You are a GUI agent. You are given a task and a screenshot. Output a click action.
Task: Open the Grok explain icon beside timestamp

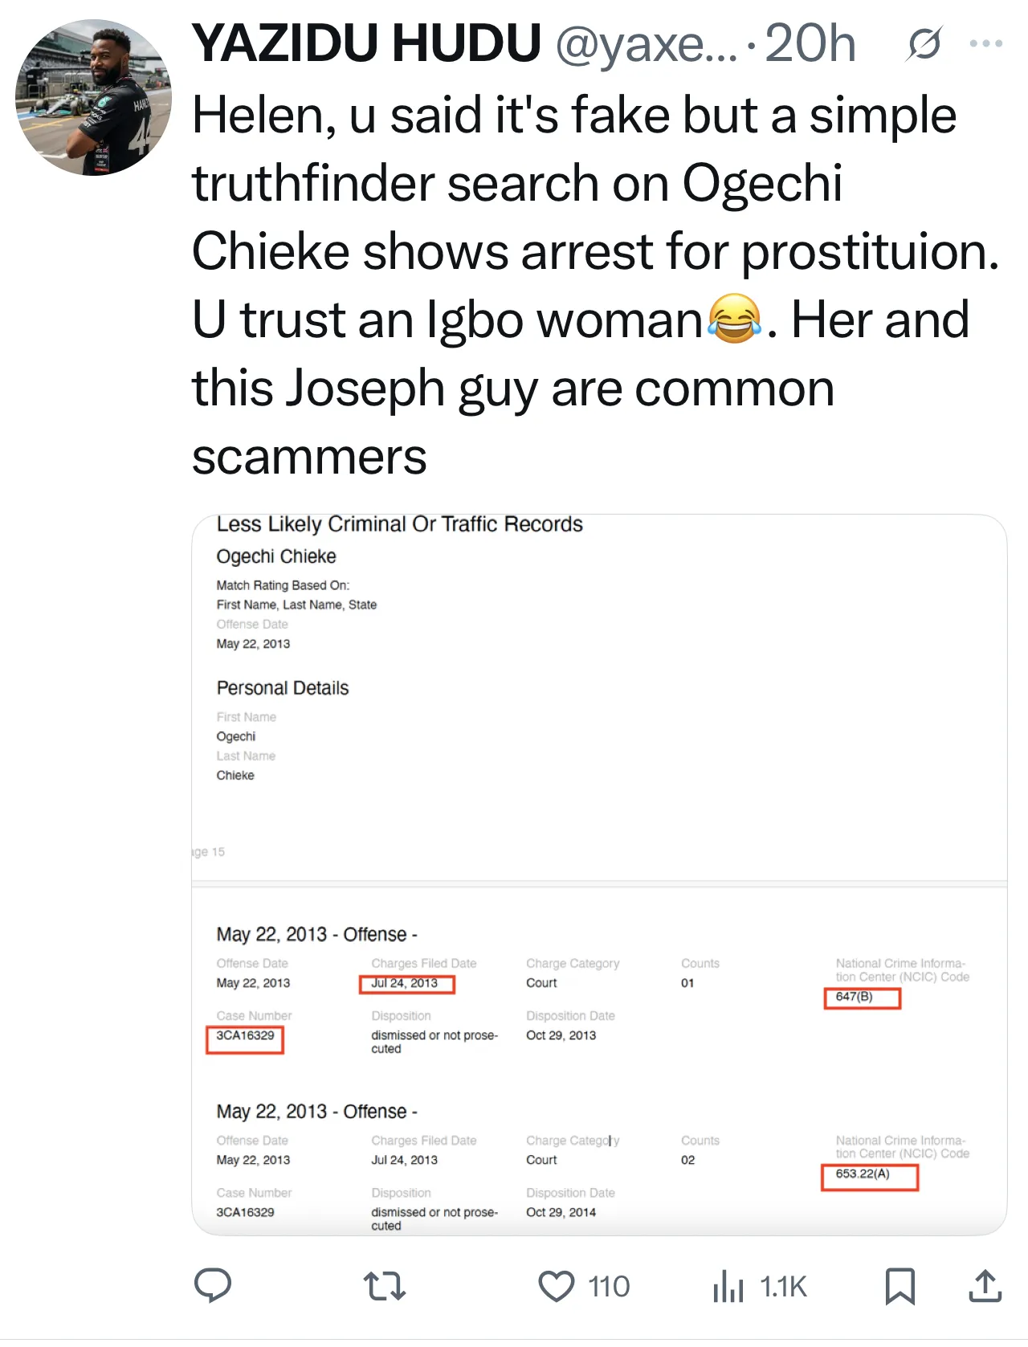(924, 44)
